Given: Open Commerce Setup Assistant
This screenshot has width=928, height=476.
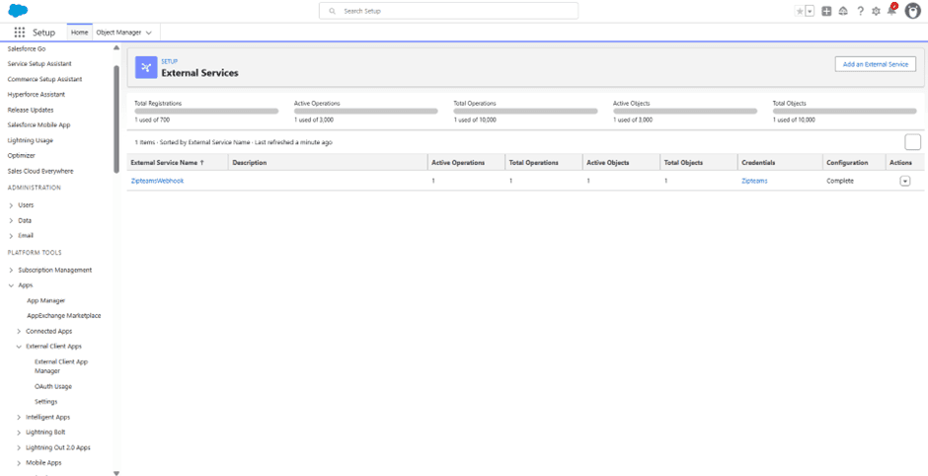Looking at the screenshot, I should pos(45,79).
